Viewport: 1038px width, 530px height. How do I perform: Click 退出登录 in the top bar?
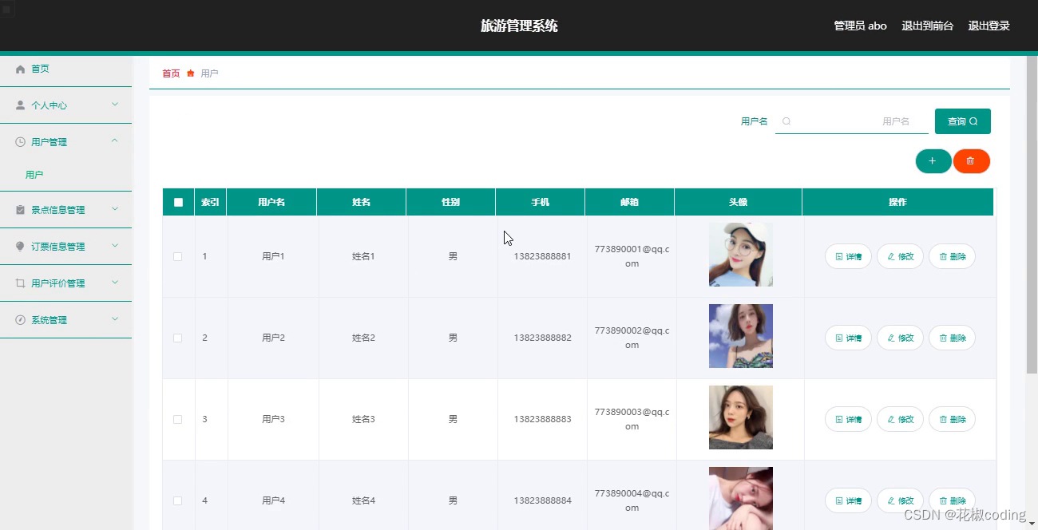(x=989, y=26)
